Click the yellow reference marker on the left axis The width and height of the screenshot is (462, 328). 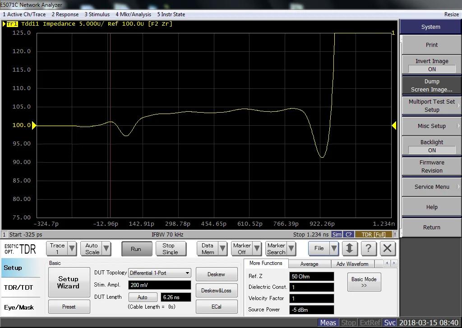(x=34, y=126)
